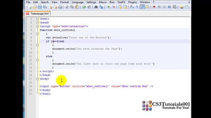This screenshot has height=118, width=211.
Task: Collapse the if block fold, line 8
Action: pyautogui.click(x=37, y=45)
